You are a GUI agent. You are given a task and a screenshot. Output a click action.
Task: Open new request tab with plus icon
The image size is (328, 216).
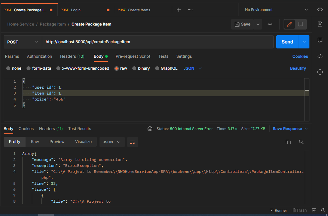(x=179, y=10)
